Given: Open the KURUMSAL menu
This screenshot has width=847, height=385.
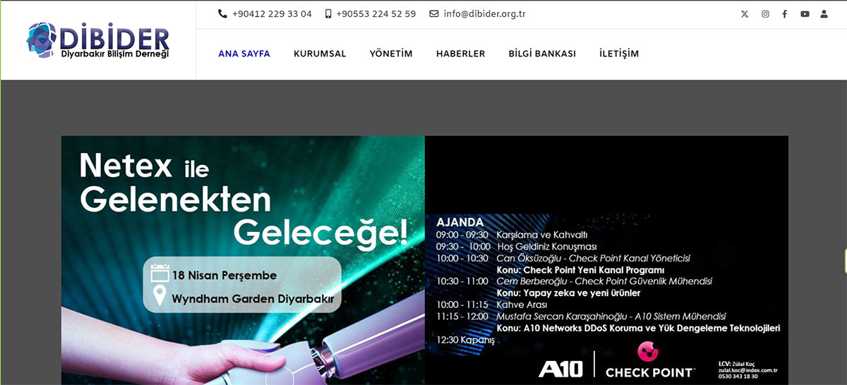Looking at the screenshot, I should [x=320, y=54].
